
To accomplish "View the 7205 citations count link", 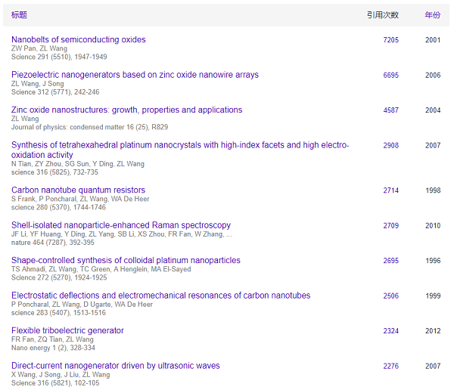I will [x=390, y=40].
